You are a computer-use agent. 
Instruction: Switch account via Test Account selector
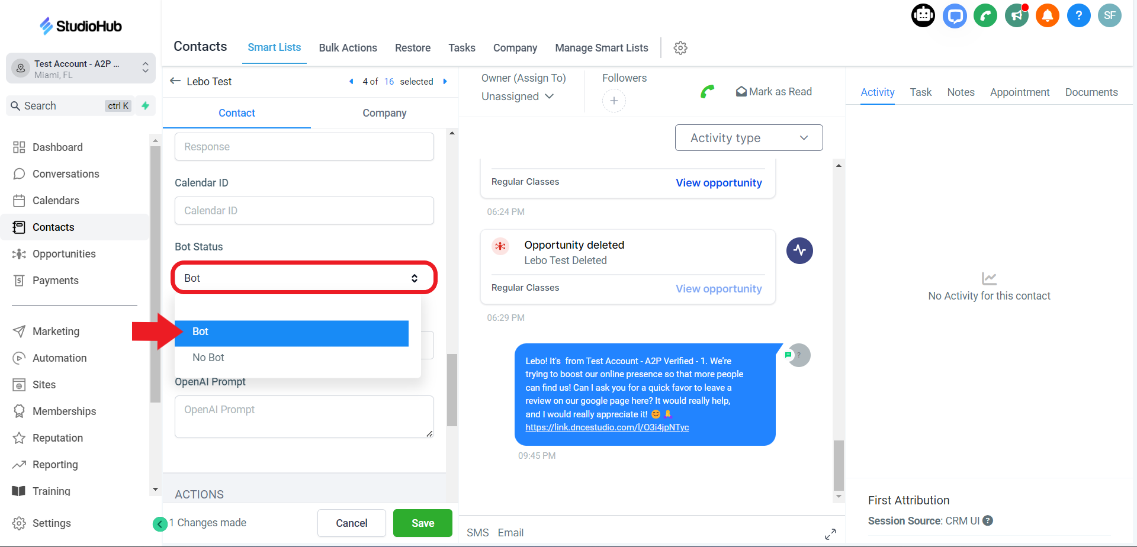81,69
